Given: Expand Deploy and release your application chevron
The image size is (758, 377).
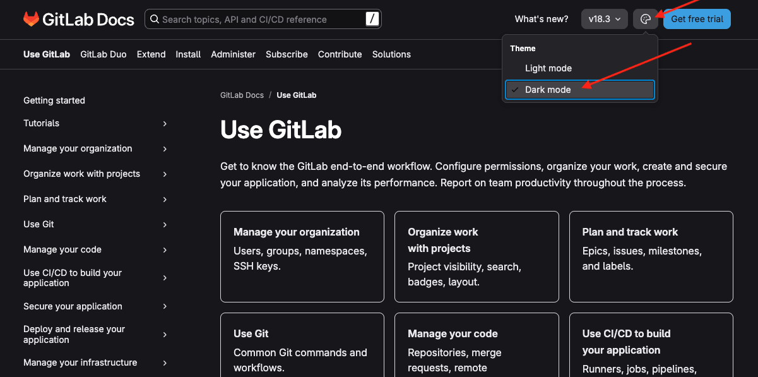Looking at the screenshot, I should (165, 334).
